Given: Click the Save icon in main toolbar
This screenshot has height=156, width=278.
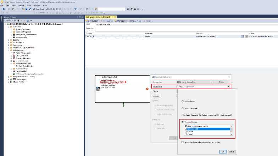Looking at the screenshot, I should pos(26,9).
